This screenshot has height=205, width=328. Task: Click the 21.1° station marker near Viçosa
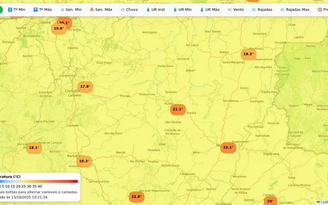tap(178, 109)
